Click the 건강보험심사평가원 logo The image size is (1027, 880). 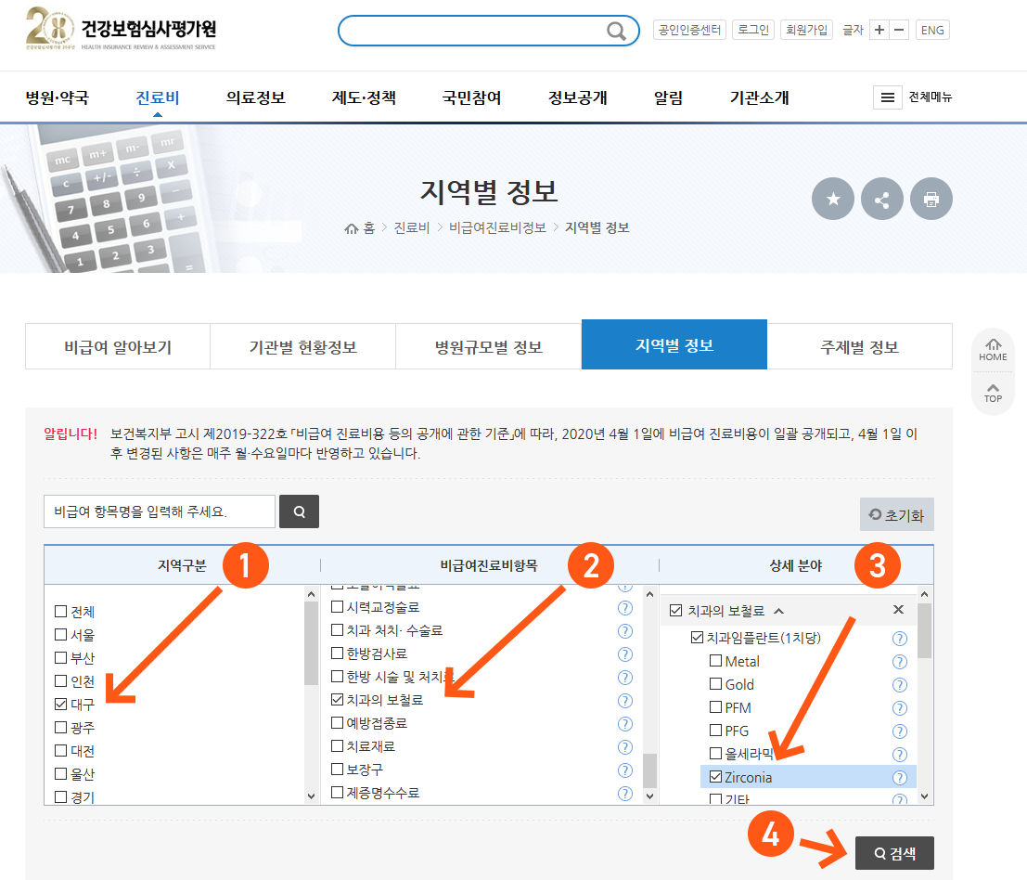click(122, 30)
